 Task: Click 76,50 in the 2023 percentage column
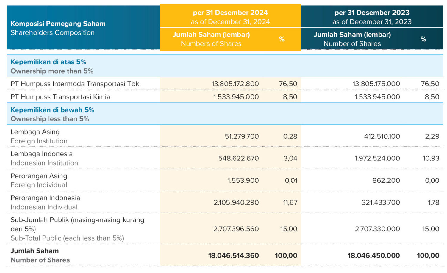430,84
